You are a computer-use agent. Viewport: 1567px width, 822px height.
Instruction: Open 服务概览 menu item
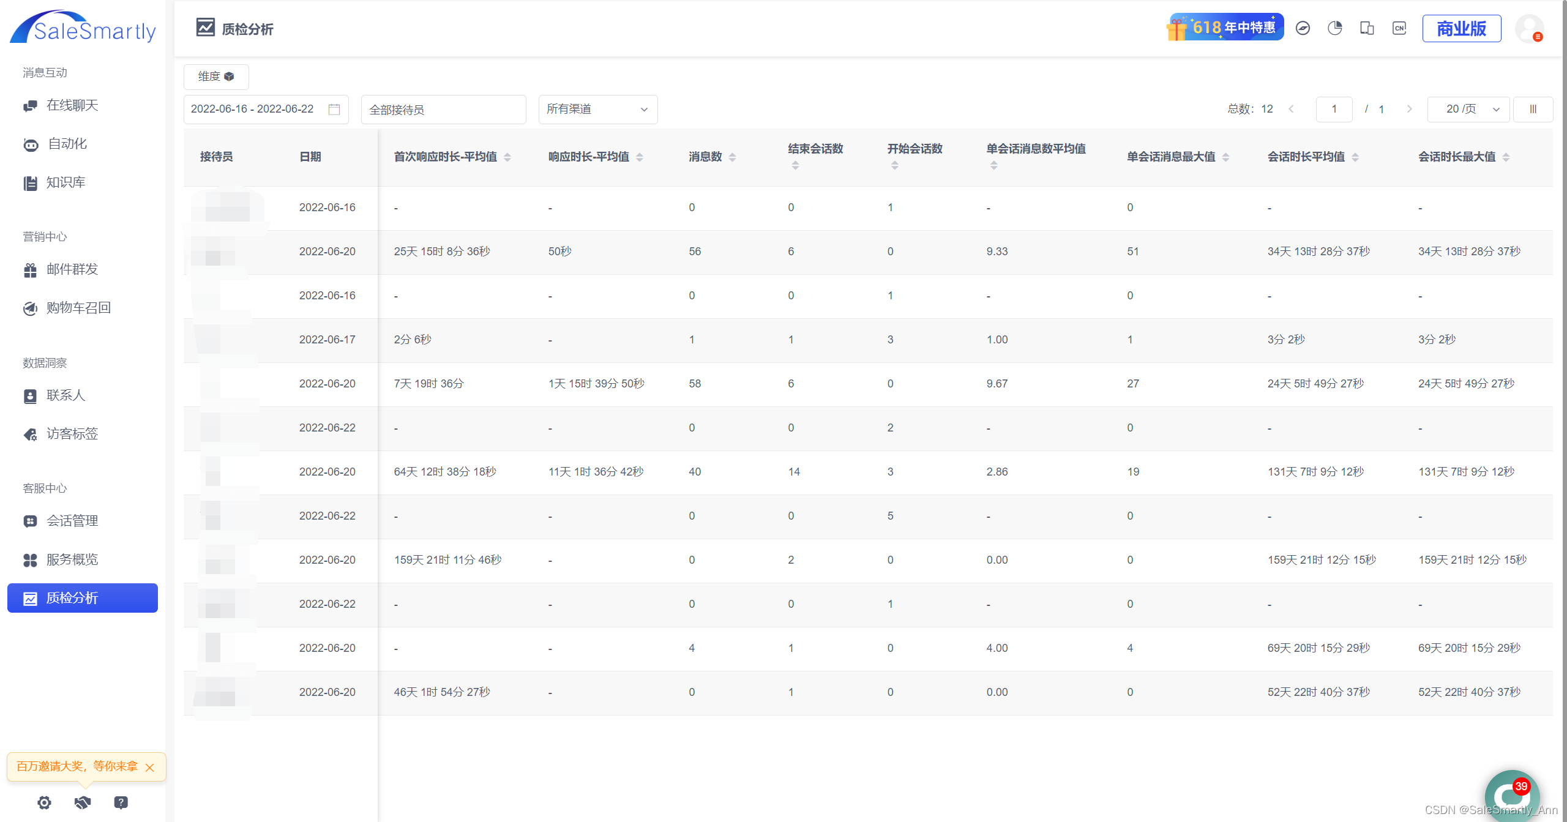(x=72, y=559)
